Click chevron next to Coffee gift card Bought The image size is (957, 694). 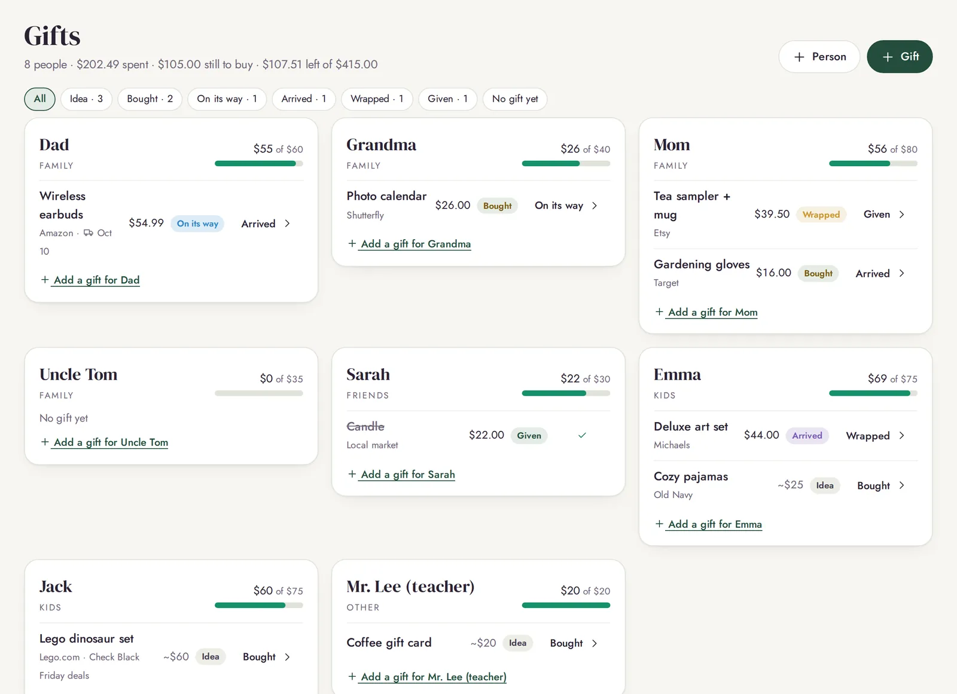[x=595, y=643]
